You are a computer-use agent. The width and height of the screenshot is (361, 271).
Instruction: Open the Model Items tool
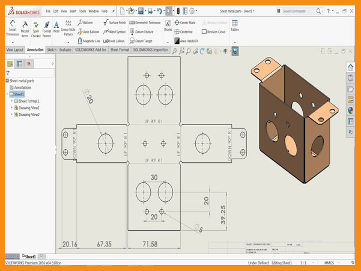click(x=25, y=29)
